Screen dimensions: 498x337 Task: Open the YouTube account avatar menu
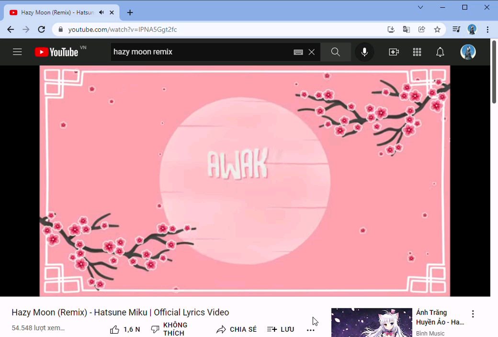(468, 52)
